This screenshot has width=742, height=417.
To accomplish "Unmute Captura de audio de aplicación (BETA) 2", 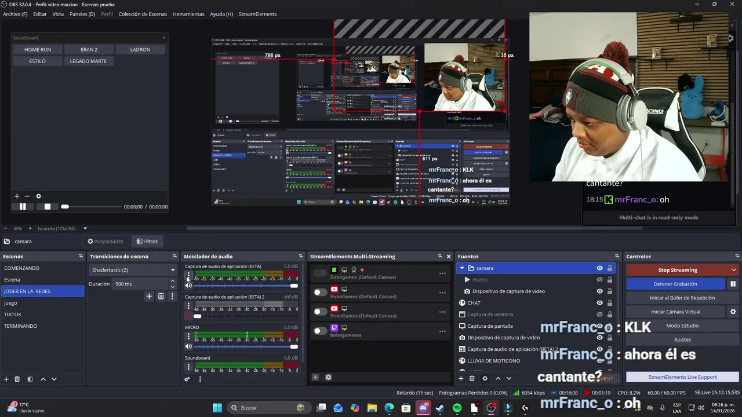I will coord(188,316).
